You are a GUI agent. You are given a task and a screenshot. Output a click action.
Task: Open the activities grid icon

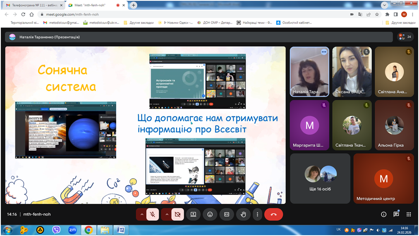(409, 215)
